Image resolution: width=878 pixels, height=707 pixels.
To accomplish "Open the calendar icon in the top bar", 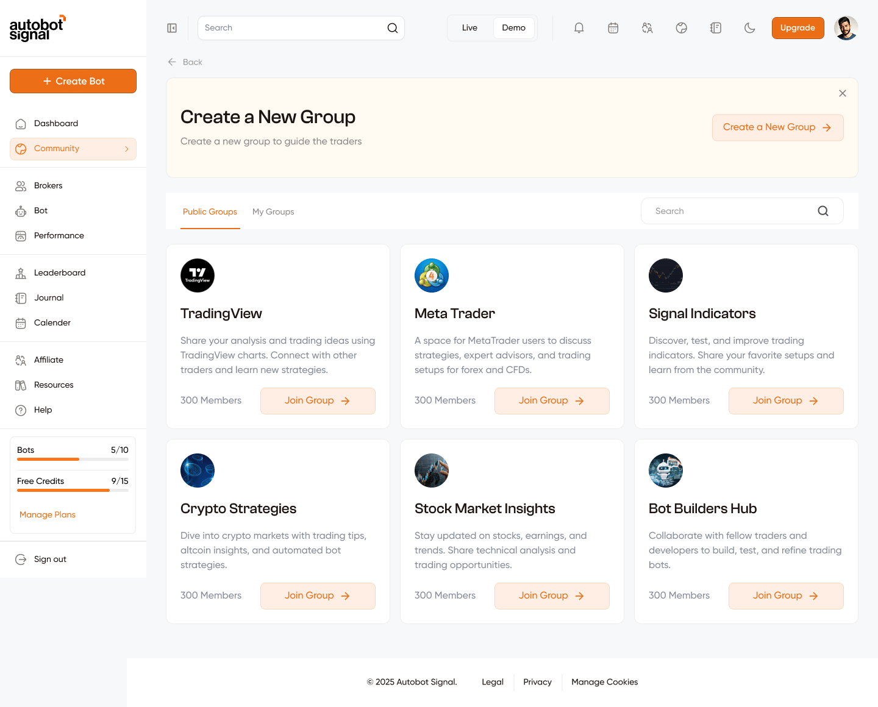I will pos(613,28).
